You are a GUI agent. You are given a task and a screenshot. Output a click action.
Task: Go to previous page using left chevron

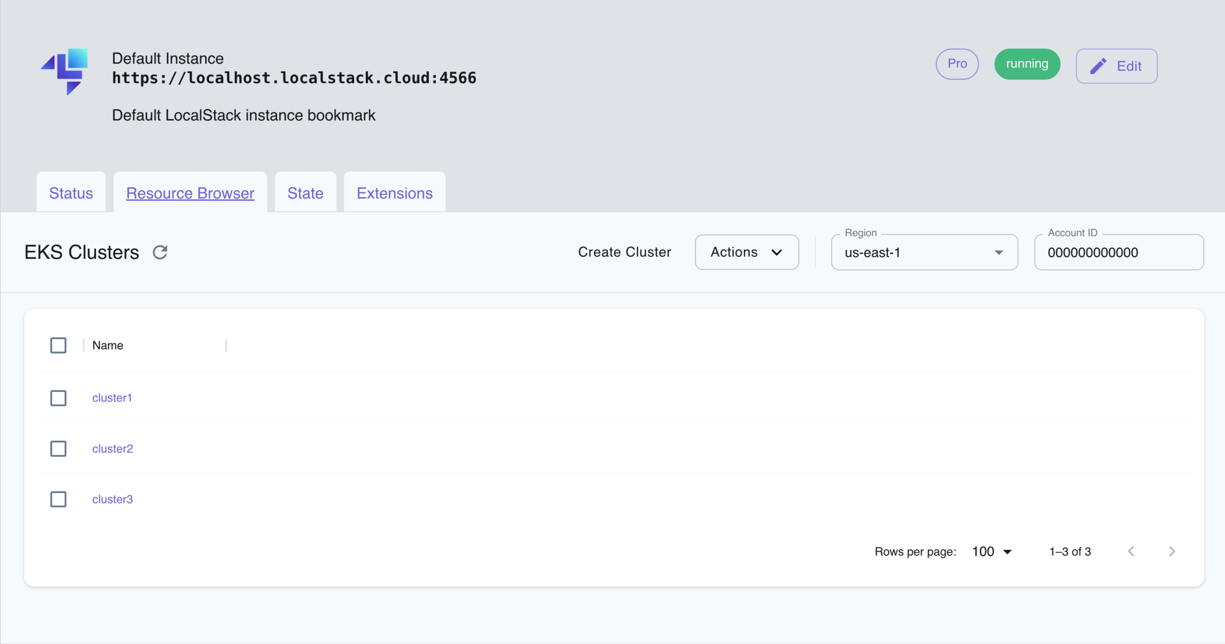pyautogui.click(x=1132, y=551)
